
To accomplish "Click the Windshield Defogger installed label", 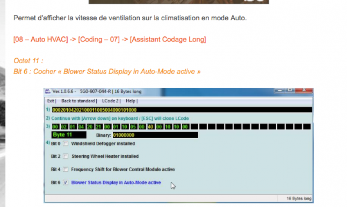I will [x=103, y=143].
